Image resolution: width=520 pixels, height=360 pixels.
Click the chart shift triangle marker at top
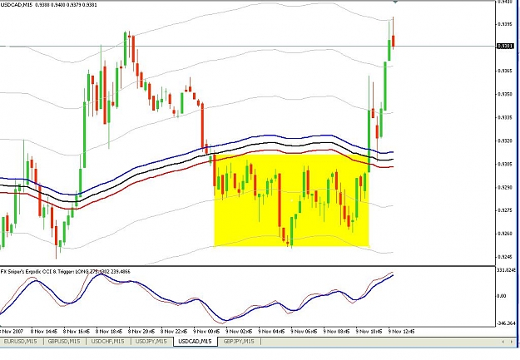(395, 2)
